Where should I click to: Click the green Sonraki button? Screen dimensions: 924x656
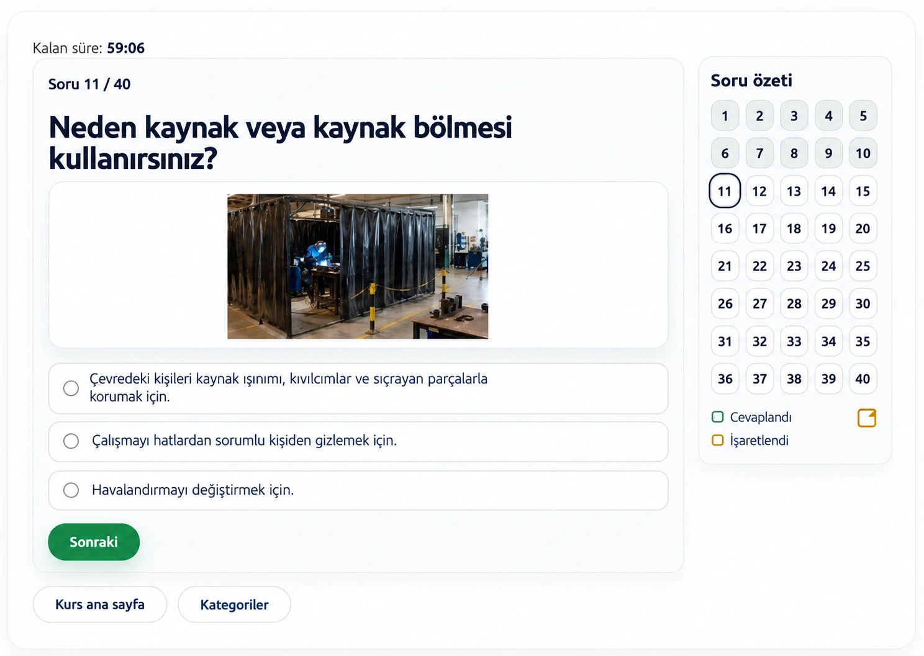coord(94,542)
